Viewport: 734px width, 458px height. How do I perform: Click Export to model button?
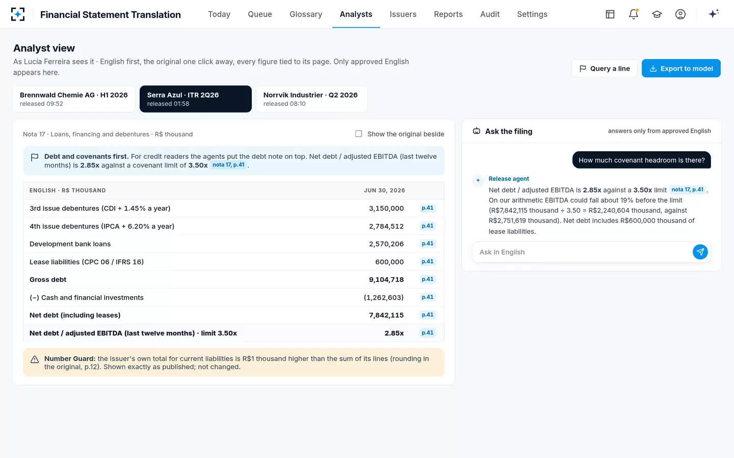point(681,69)
